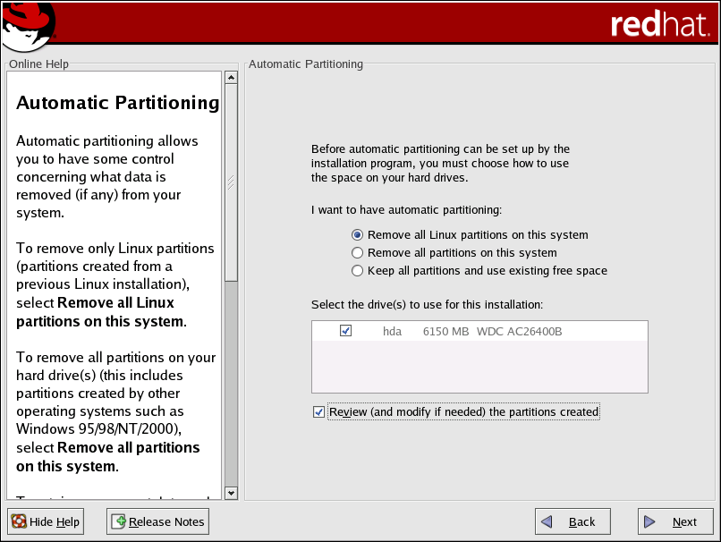
Task: Click the Online Help scrollbar thumb
Action: point(230,183)
